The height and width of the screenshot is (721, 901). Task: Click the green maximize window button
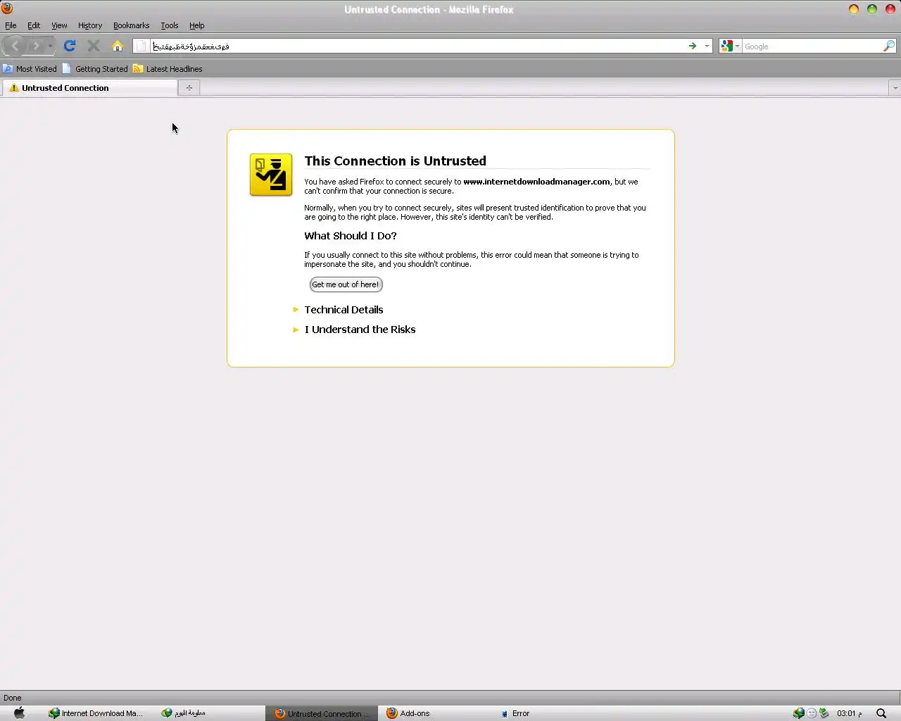[x=872, y=9]
